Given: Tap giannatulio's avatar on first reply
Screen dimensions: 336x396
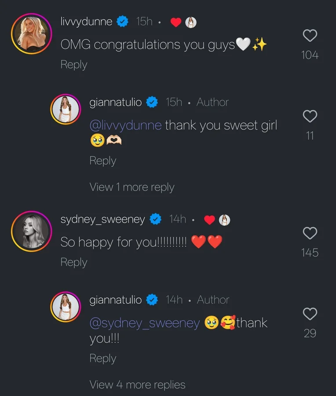Looking at the screenshot, I should tap(66, 109).
